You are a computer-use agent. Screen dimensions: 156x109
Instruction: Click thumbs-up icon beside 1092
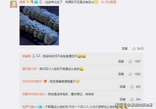131,74
